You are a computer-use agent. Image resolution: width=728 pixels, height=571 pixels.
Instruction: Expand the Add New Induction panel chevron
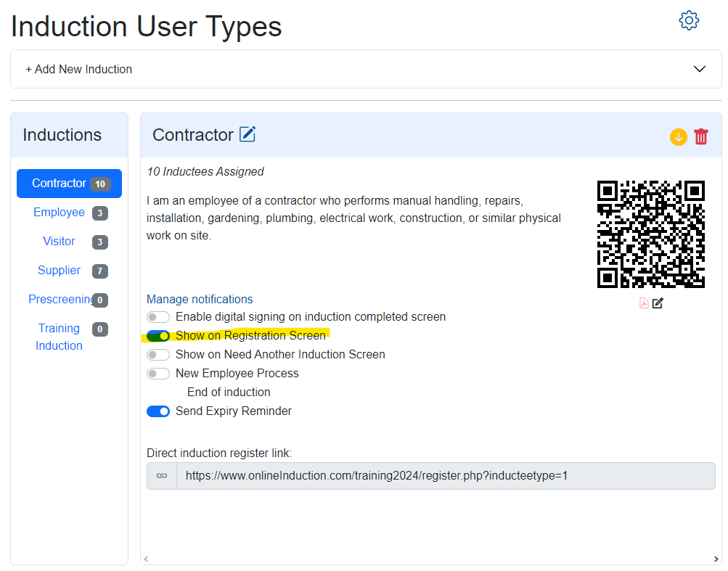pyautogui.click(x=699, y=69)
